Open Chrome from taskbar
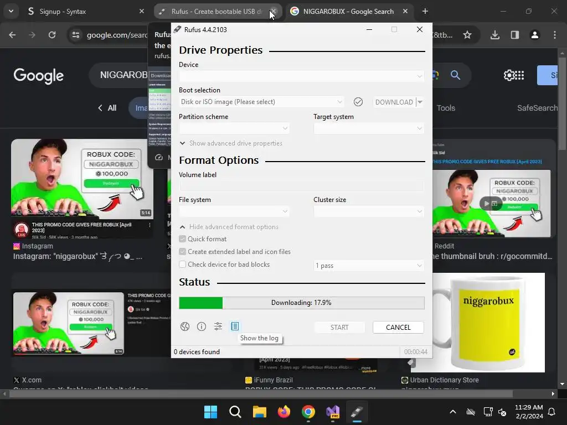This screenshot has height=425, width=567. tap(308, 412)
